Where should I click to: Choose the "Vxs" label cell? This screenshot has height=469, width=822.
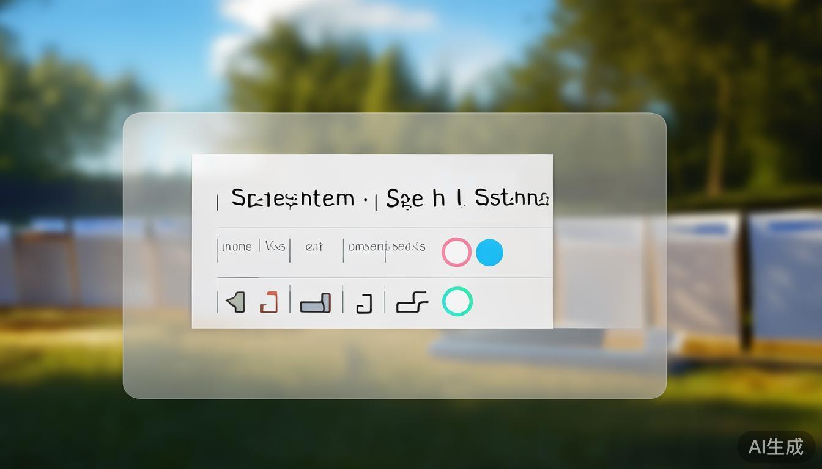(x=275, y=246)
